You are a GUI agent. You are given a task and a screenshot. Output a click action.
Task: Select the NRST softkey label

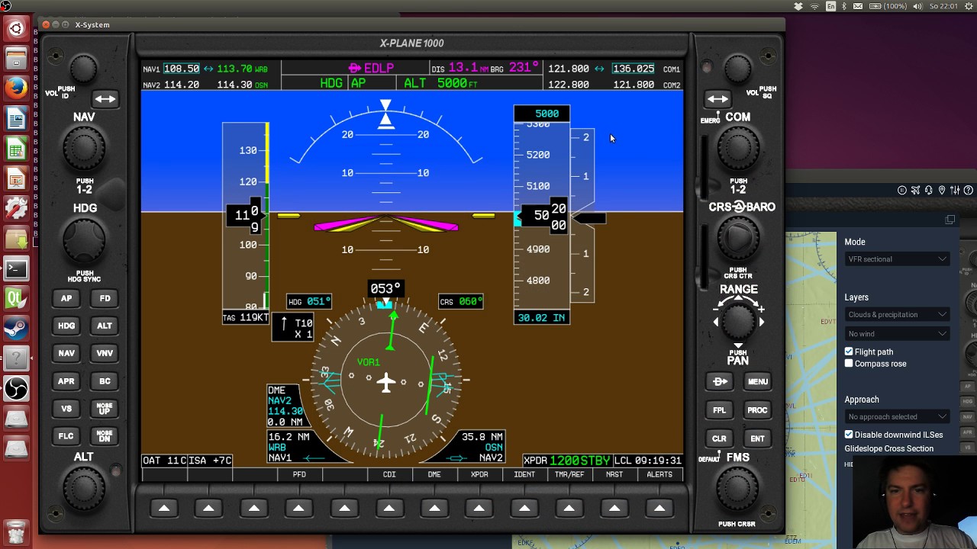click(614, 474)
